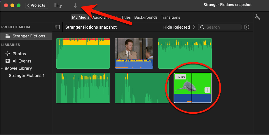Select the shark green-screen clip
The width and height of the screenshot is (269, 135).
coord(193,88)
